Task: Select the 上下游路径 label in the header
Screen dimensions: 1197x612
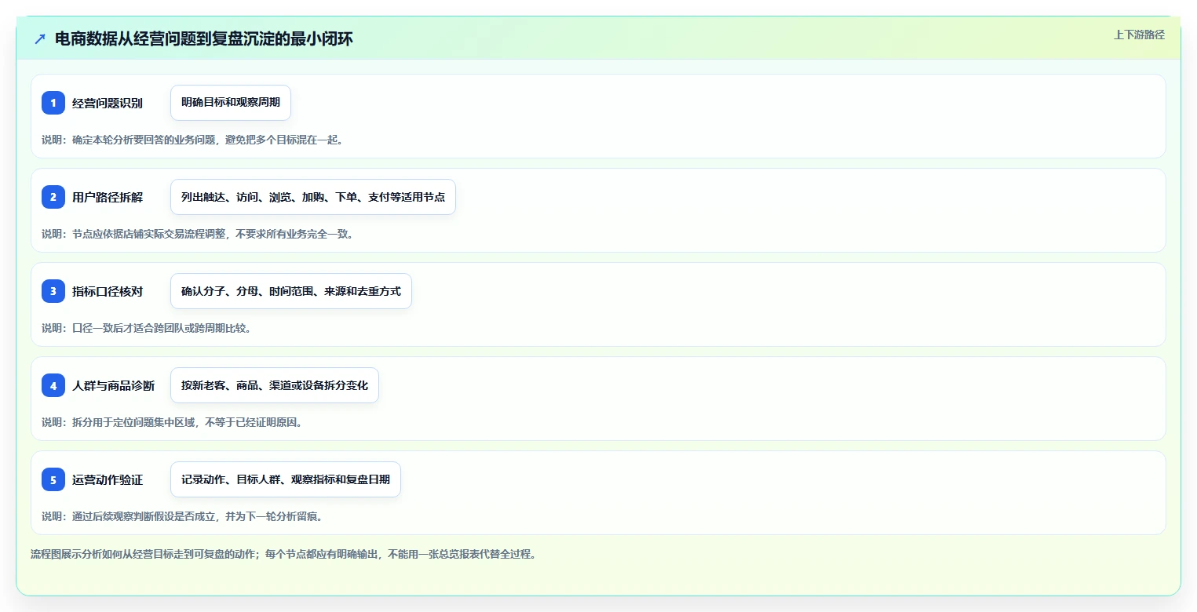Action: tap(1139, 35)
